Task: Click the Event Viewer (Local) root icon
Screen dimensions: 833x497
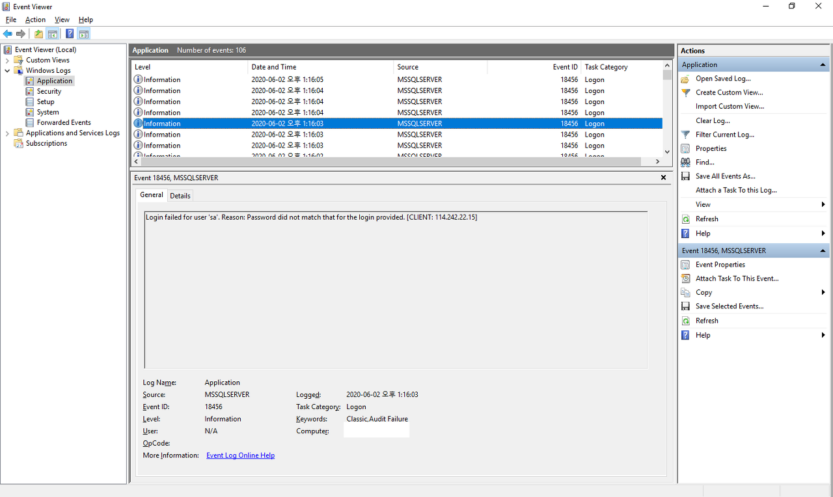Action: (x=8, y=50)
